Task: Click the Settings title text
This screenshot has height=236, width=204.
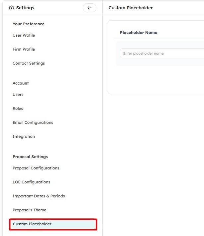Action: (25, 8)
